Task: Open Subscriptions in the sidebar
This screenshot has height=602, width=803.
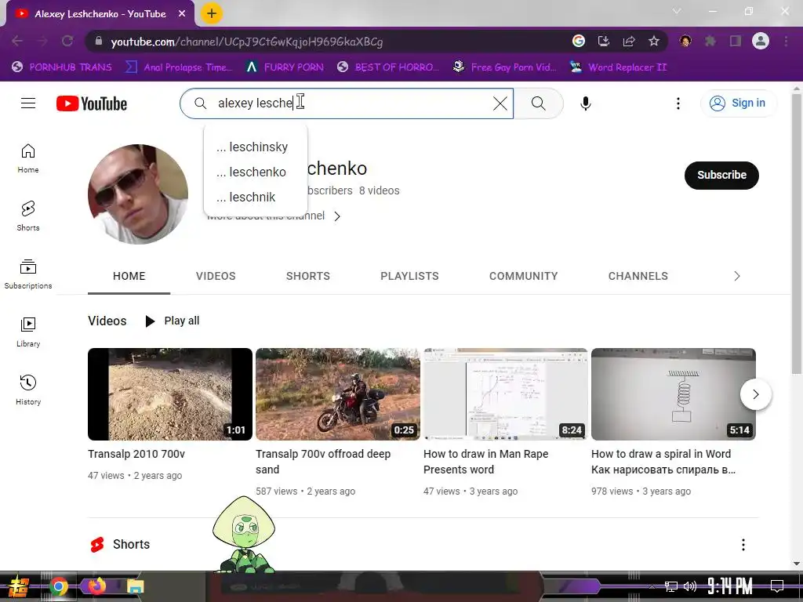Action: tap(28, 274)
